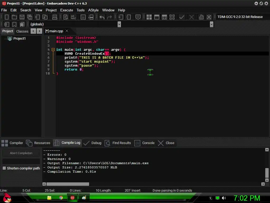Click the Close file icon in toolbar
The width and height of the screenshot is (270, 203).
[x=37, y=17]
